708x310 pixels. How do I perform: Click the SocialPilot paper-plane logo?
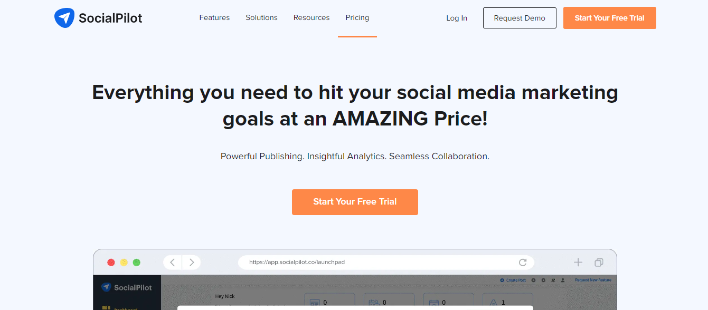[64, 17]
